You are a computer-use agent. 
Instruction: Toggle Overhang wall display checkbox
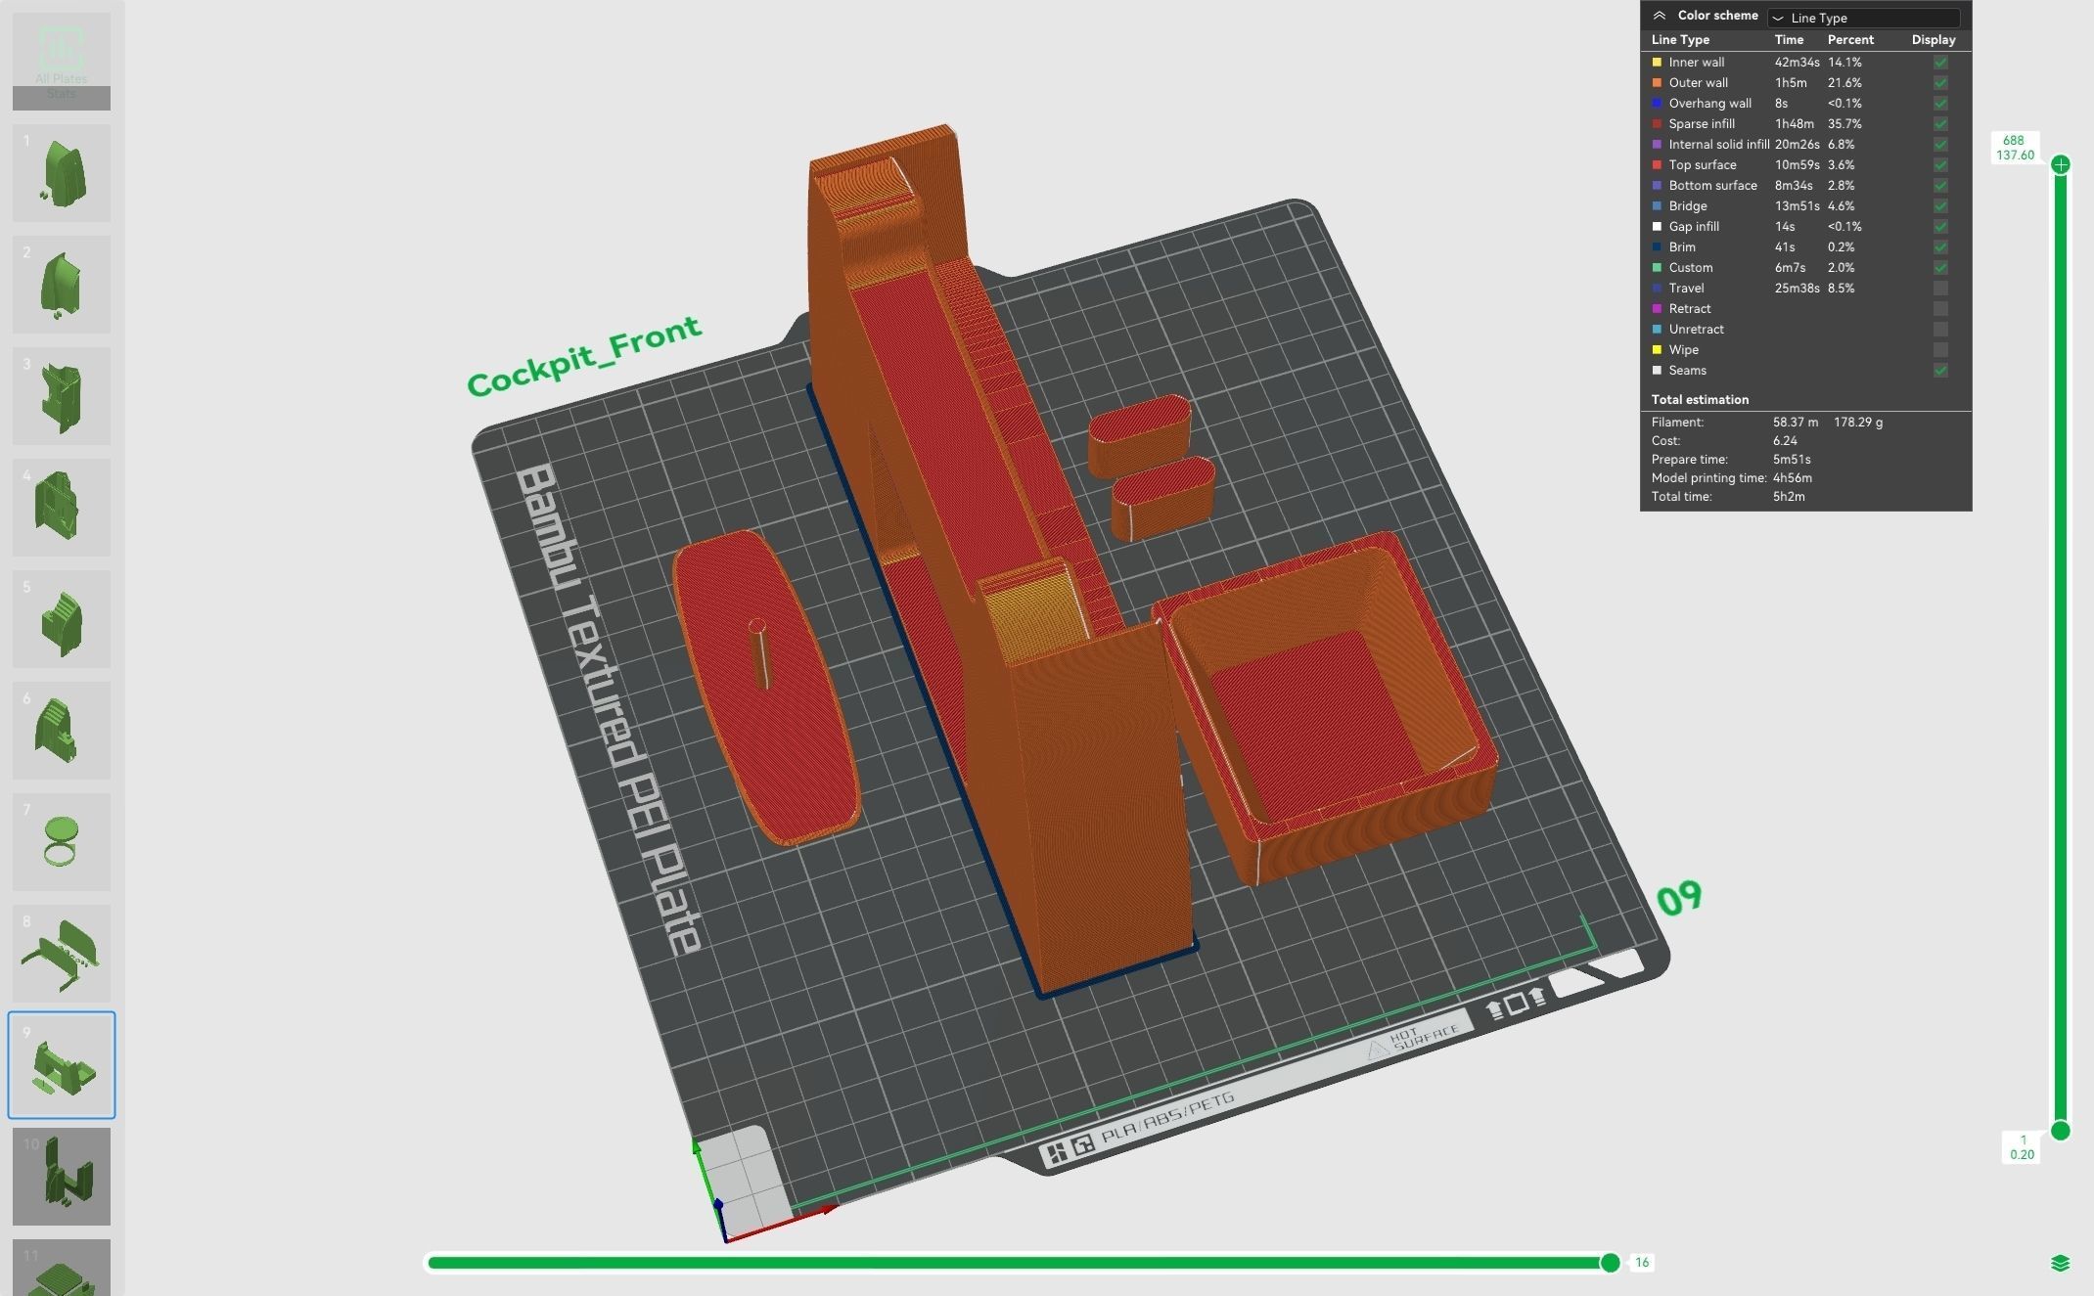(x=1940, y=104)
